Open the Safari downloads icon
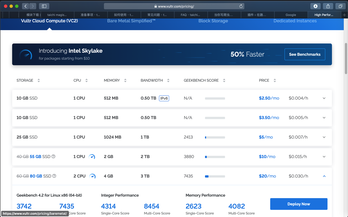Viewport: 348px width, 217px height. coord(315,6)
